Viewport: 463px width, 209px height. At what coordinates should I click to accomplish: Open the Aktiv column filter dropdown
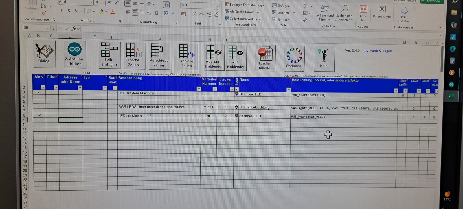tap(43, 87)
